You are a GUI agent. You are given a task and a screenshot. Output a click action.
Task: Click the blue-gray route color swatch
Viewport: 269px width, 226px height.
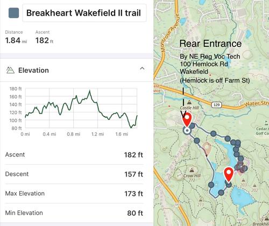click(14, 13)
